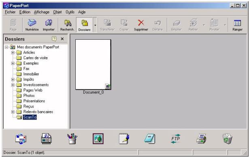Select the Fax folder
The image size is (249, 157).
[x=26, y=69]
